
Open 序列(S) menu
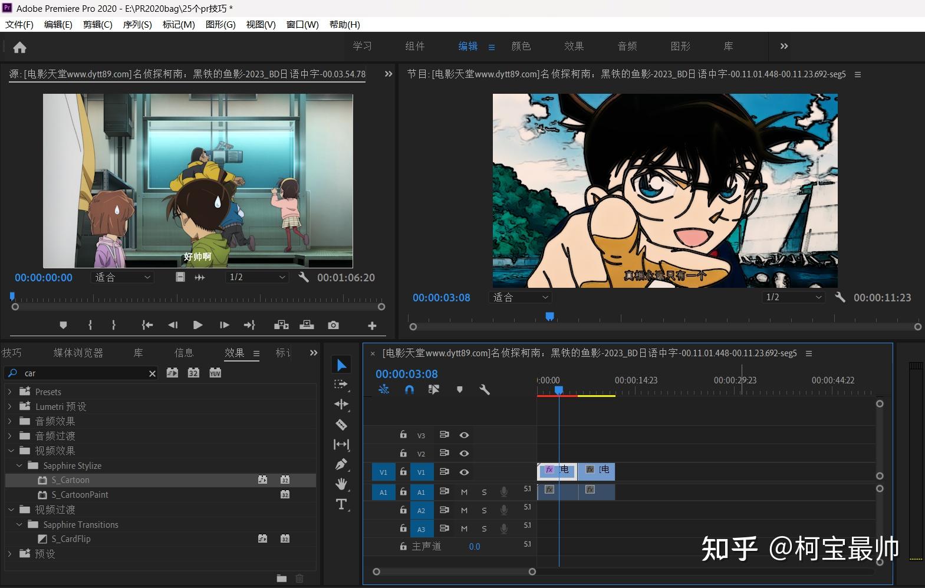137,24
